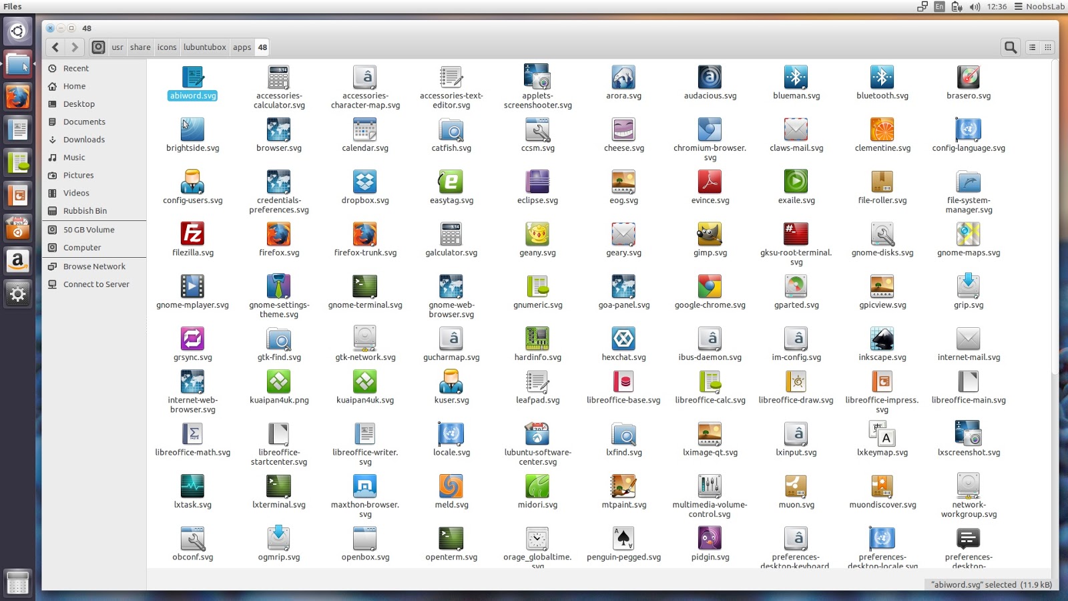The width and height of the screenshot is (1068, 601).
Task: Launch Firefox from the Unity launcher
Action: [x=17, y=96]
